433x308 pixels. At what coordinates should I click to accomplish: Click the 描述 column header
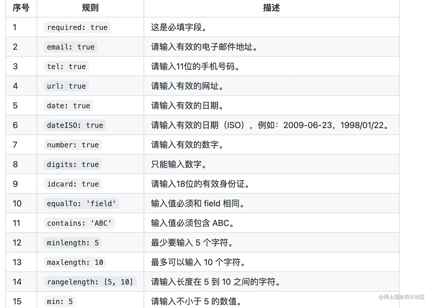[271, 8]
